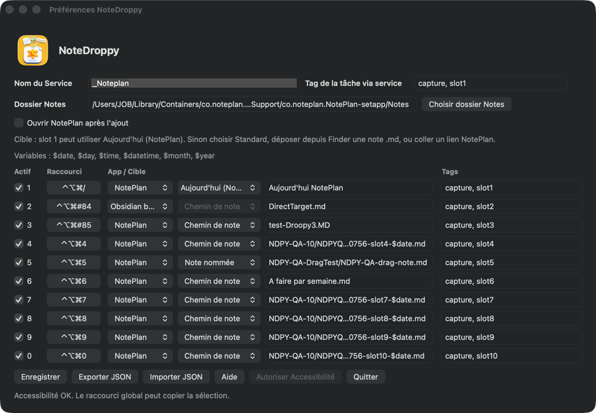The height and width of the screenshot is (413, 596).
Task: Open the Obsidian app dropdown in slot 2
Action: pos(140,206)
